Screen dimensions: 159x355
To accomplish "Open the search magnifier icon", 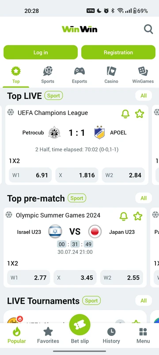I will click(148, 29).
